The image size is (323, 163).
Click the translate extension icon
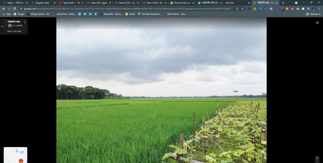tap(271, 9)
